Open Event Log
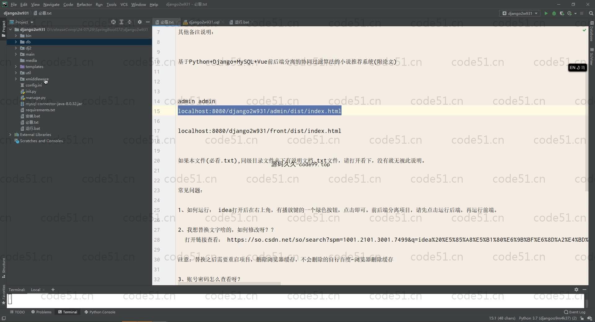This screenshot has width=595, height=322. (575, 312)
